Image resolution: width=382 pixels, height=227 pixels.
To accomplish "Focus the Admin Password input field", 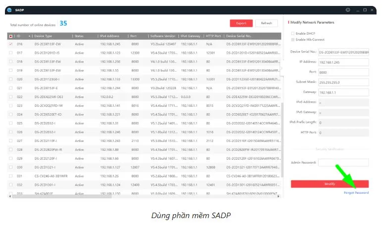I will pos(343,162).
